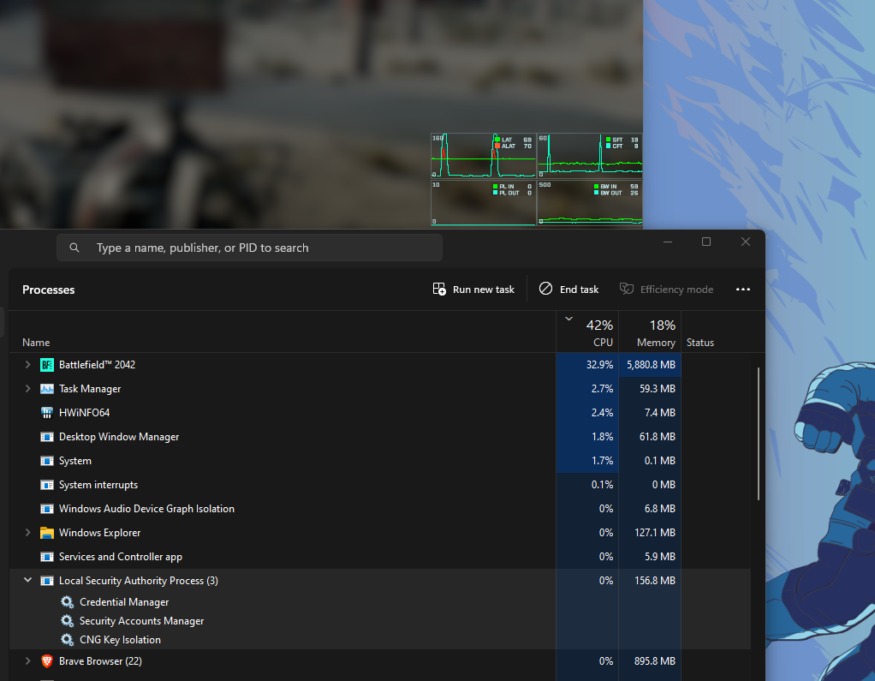Select the HWiNFO64 process row
Image resolution: width=875 pixels, height=681 pixels.
point(380,413)
